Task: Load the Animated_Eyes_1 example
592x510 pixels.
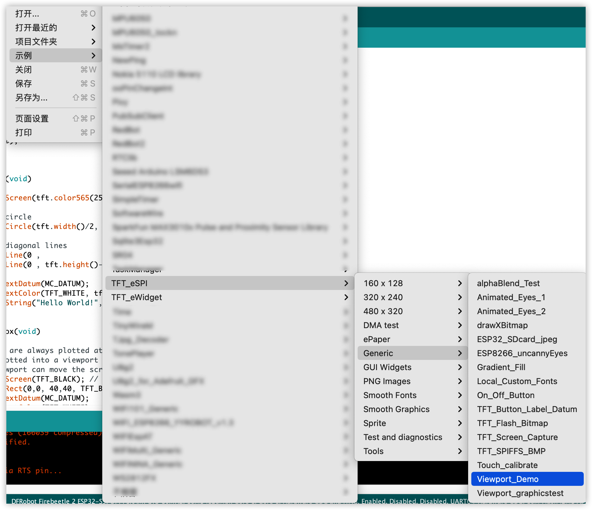Action: tap(527, 297)
